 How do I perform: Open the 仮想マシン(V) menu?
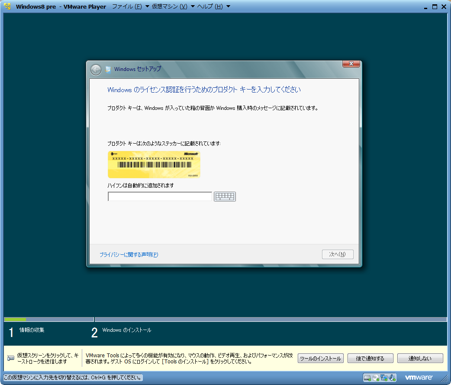coord(169,6)
